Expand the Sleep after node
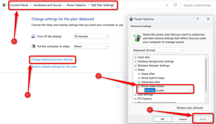The height and width of the screenshot is (124, 216). click(139, 74)
